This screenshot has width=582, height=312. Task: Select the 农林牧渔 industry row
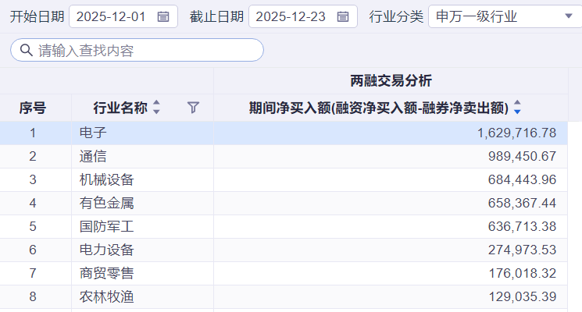pos(284,296)
